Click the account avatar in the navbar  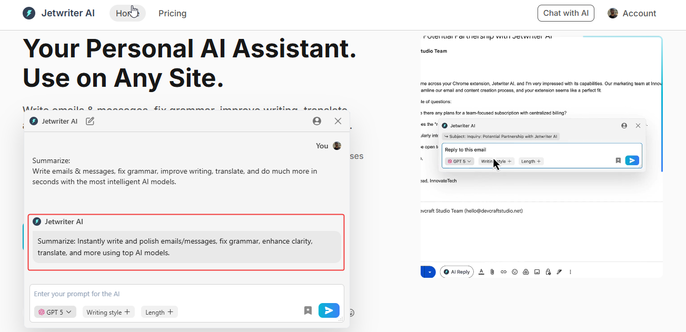click(613, 13)
